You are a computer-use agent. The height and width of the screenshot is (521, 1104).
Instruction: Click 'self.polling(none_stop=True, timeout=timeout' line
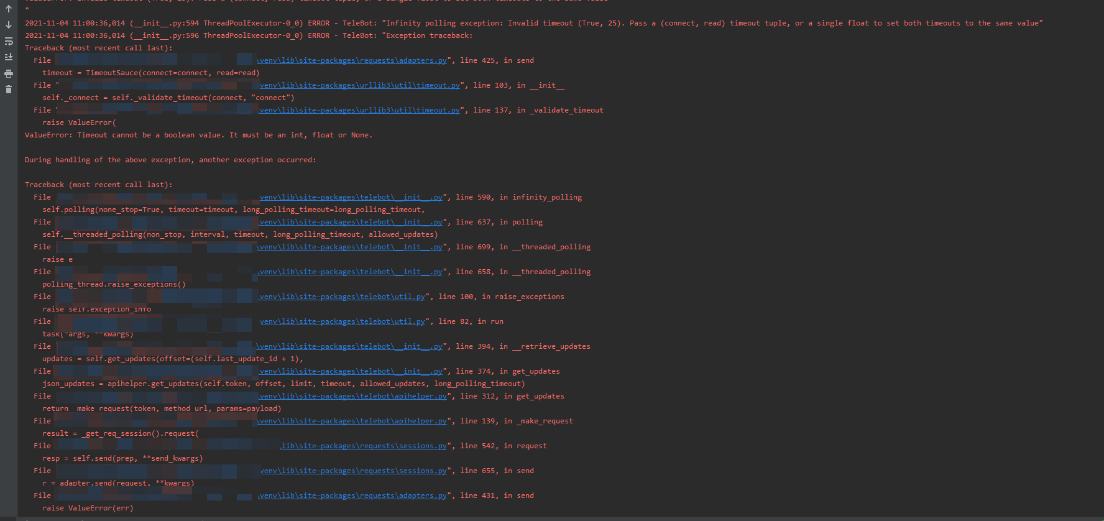[234, 210]
